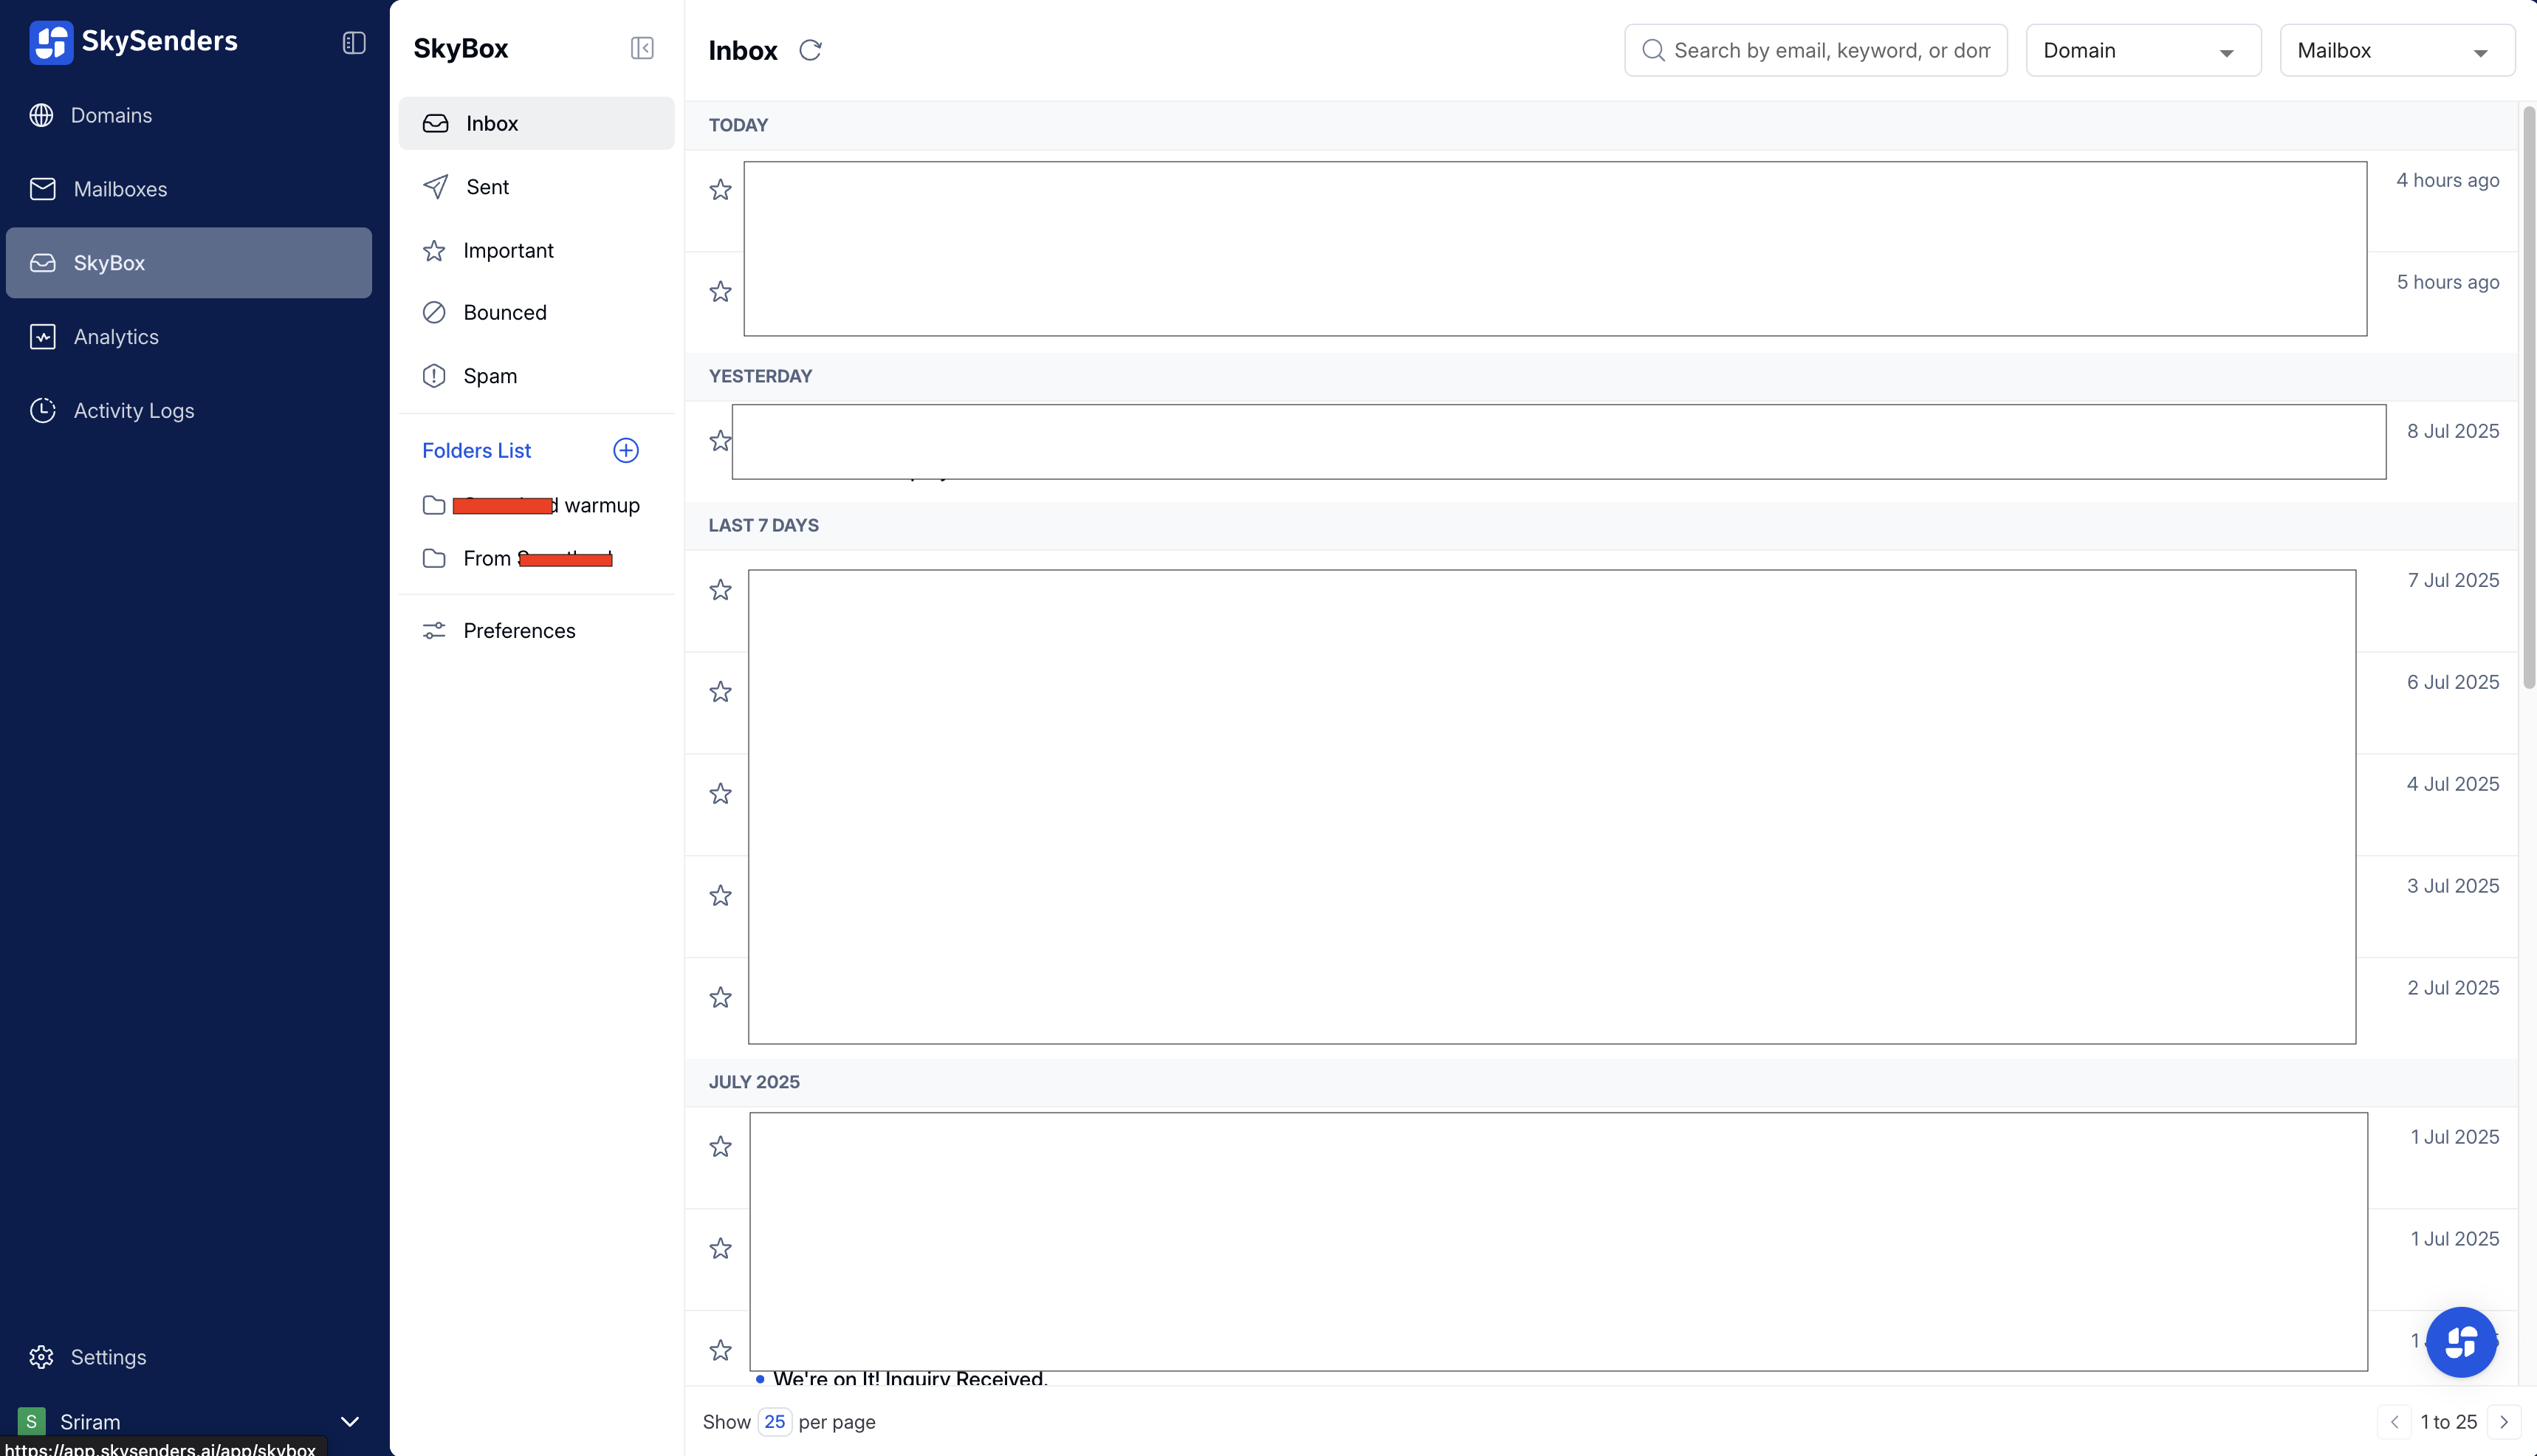Add a new folder with plus icon

[626, 450]
